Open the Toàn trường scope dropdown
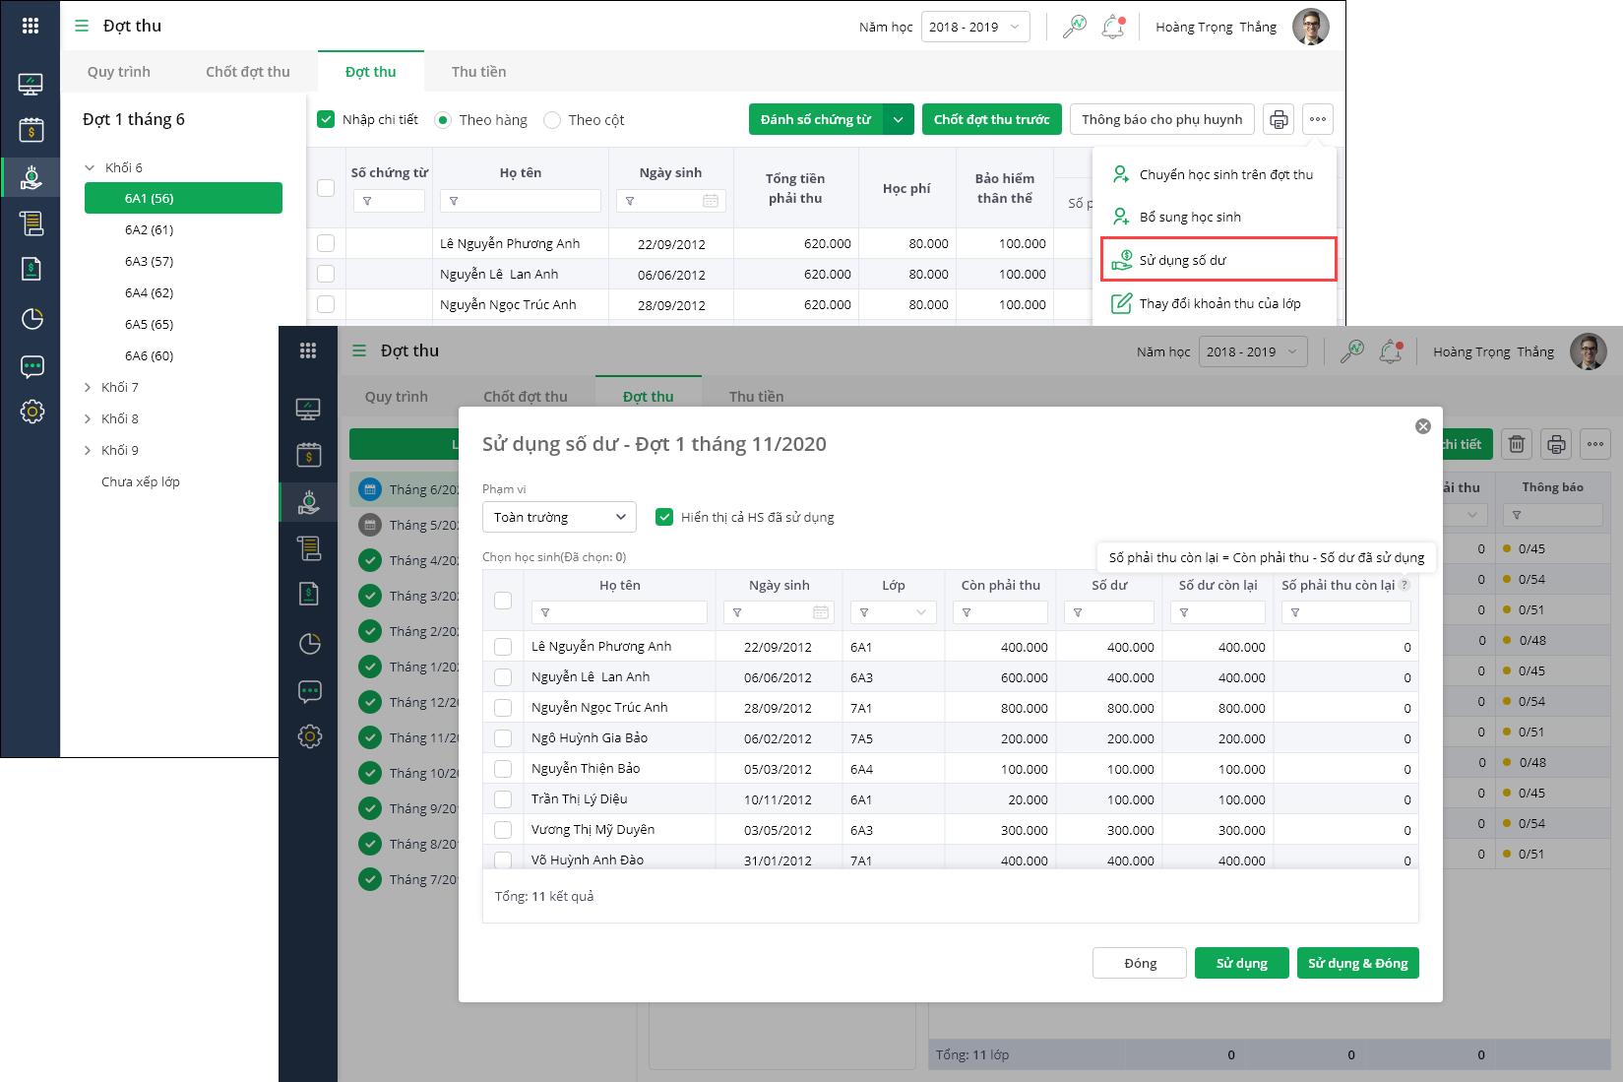1623x1082 pixels. point(559,517)
